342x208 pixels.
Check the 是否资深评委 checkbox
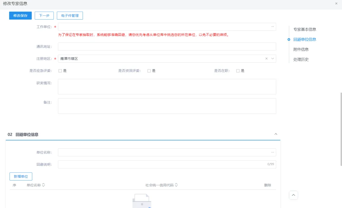(x=149, y=71)
